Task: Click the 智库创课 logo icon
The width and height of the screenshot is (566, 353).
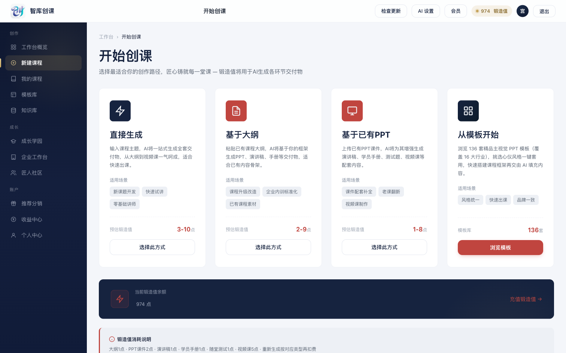Action: point(18,11)
